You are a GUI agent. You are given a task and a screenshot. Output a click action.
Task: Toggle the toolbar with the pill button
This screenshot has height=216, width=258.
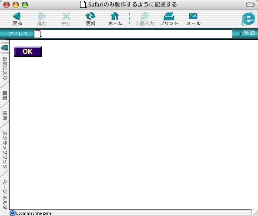point(250,5)
